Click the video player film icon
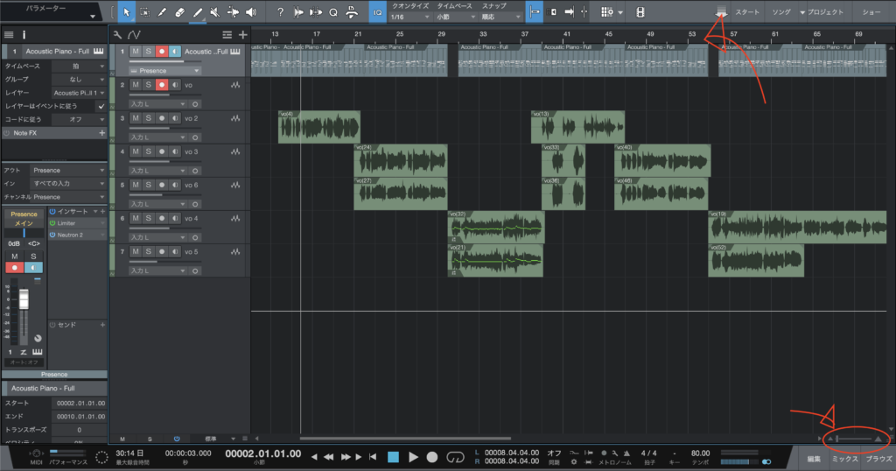Image resolution: width=896 pixels, height=471 pixels. coord(640,12)
